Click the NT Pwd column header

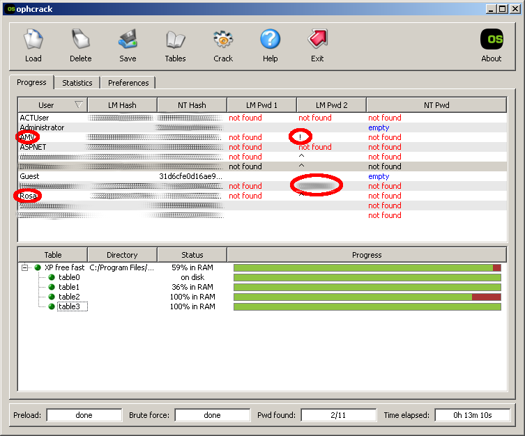coord(436,105)
